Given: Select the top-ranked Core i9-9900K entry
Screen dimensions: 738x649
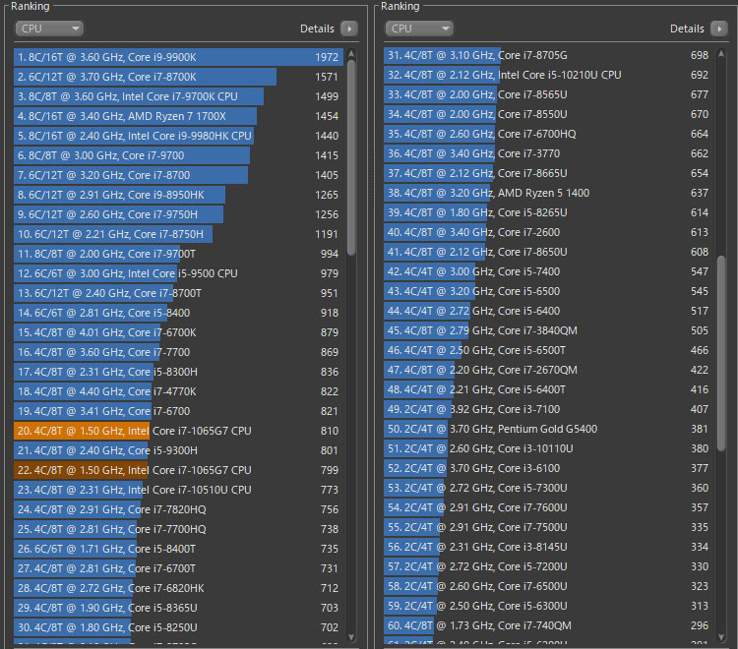Looking at the screenshot, I should pos(177,57).
